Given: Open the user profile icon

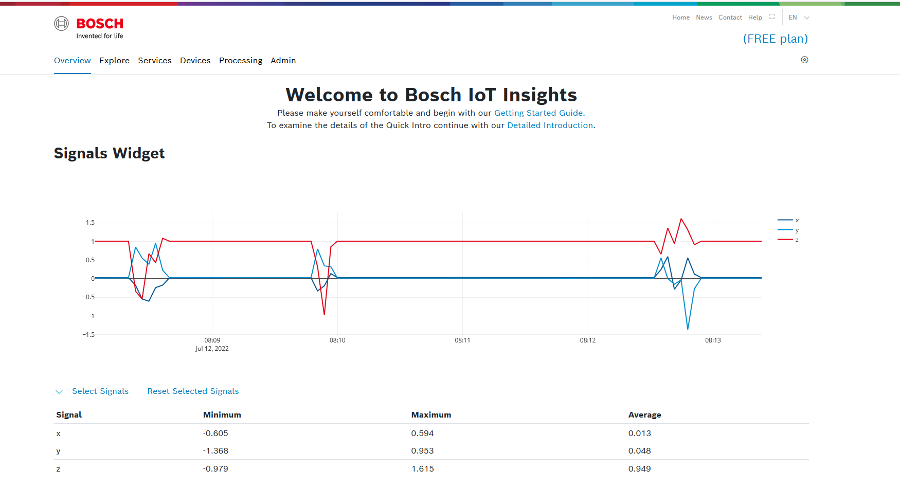Looking at the screenshot, I should click(x=804, y=60).
